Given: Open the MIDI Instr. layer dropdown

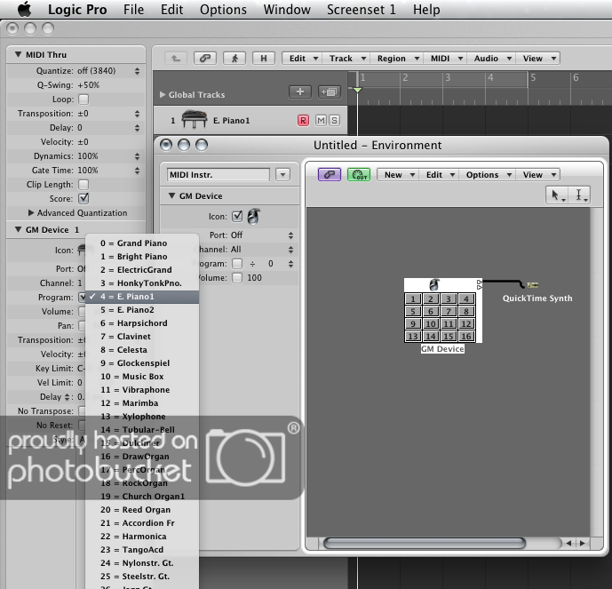Looking at the screenshot, I should tap(282, 175).
